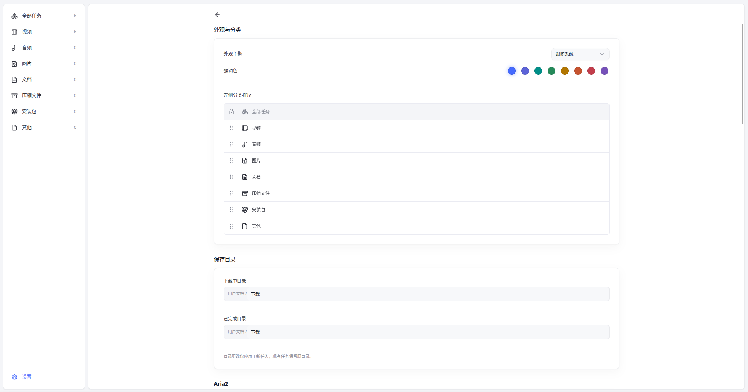This screenshot has height=392, width=748.
Task: Click the 全部任务 sidebar icon
Action: [14, 16]
